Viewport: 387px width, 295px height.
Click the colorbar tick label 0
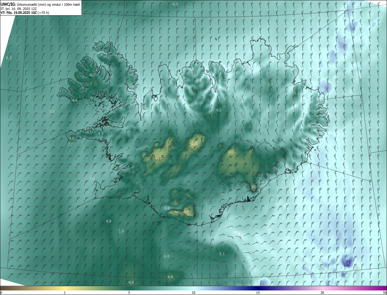1,293
